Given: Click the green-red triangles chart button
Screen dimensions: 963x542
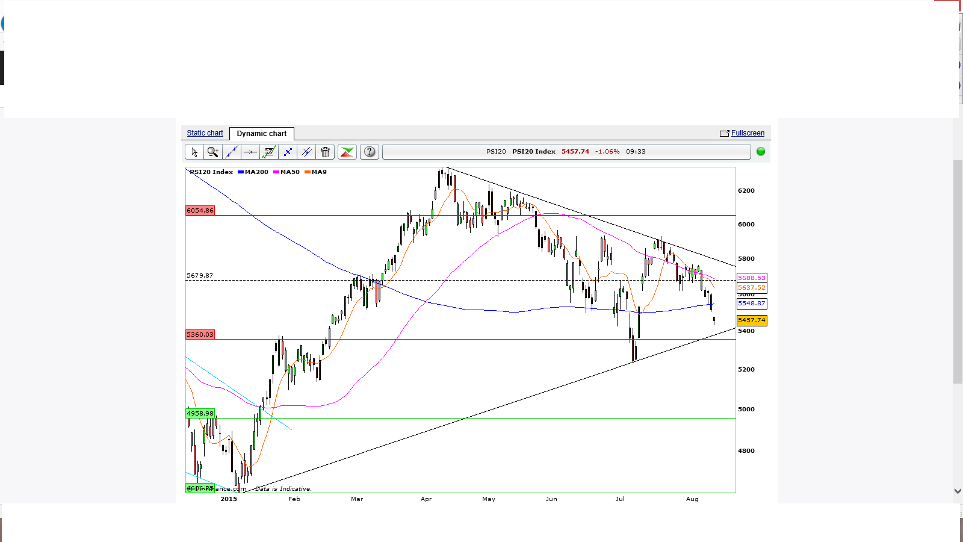Looking at the screenshot, I should tap(347, 152).
